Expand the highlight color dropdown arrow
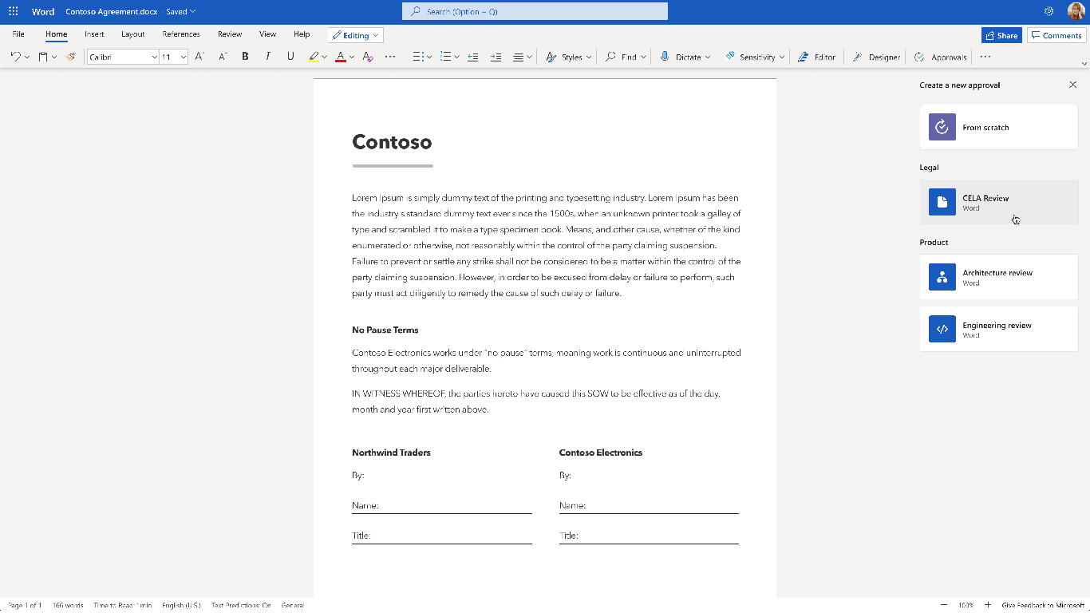The image size is (1090, 613). click(x=325, y=57)
